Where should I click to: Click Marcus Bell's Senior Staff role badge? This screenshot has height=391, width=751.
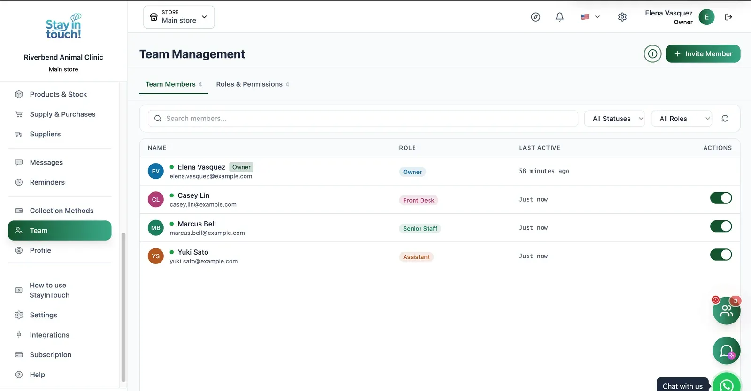point(420,229)
